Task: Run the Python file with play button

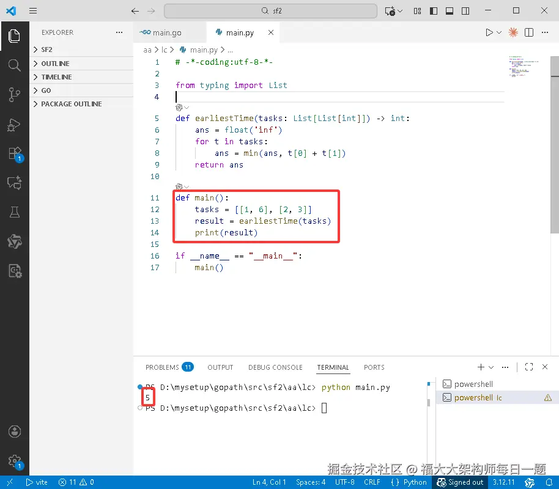Action: pyautogui.click(x=489, y=32)
